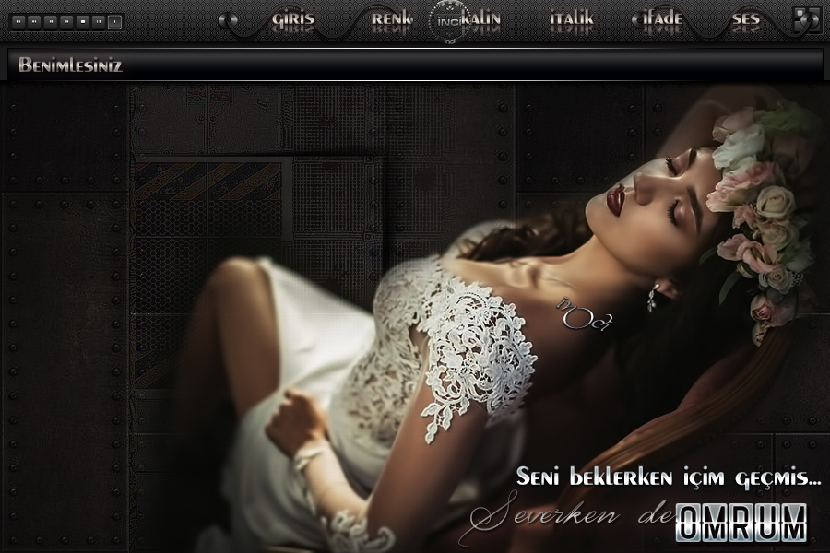Click the fourth button in the player strip
Screen dimensions: 830x553
pyautogui.click(x=66, y=20)
